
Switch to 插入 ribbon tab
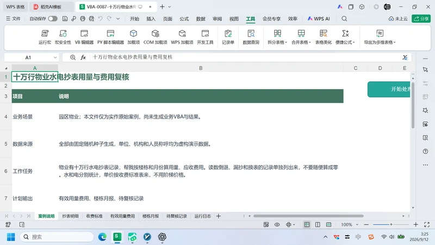[x=151, y=19]
